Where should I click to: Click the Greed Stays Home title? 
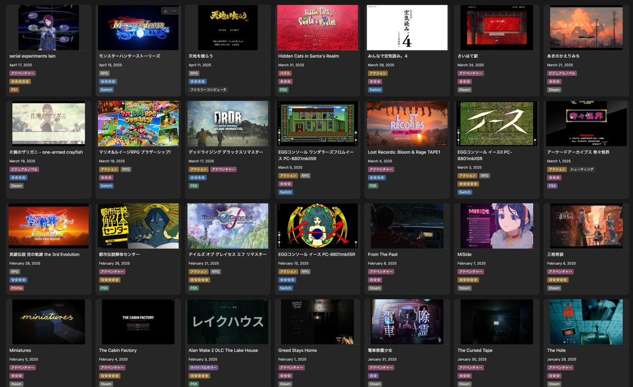coord(298,350)
